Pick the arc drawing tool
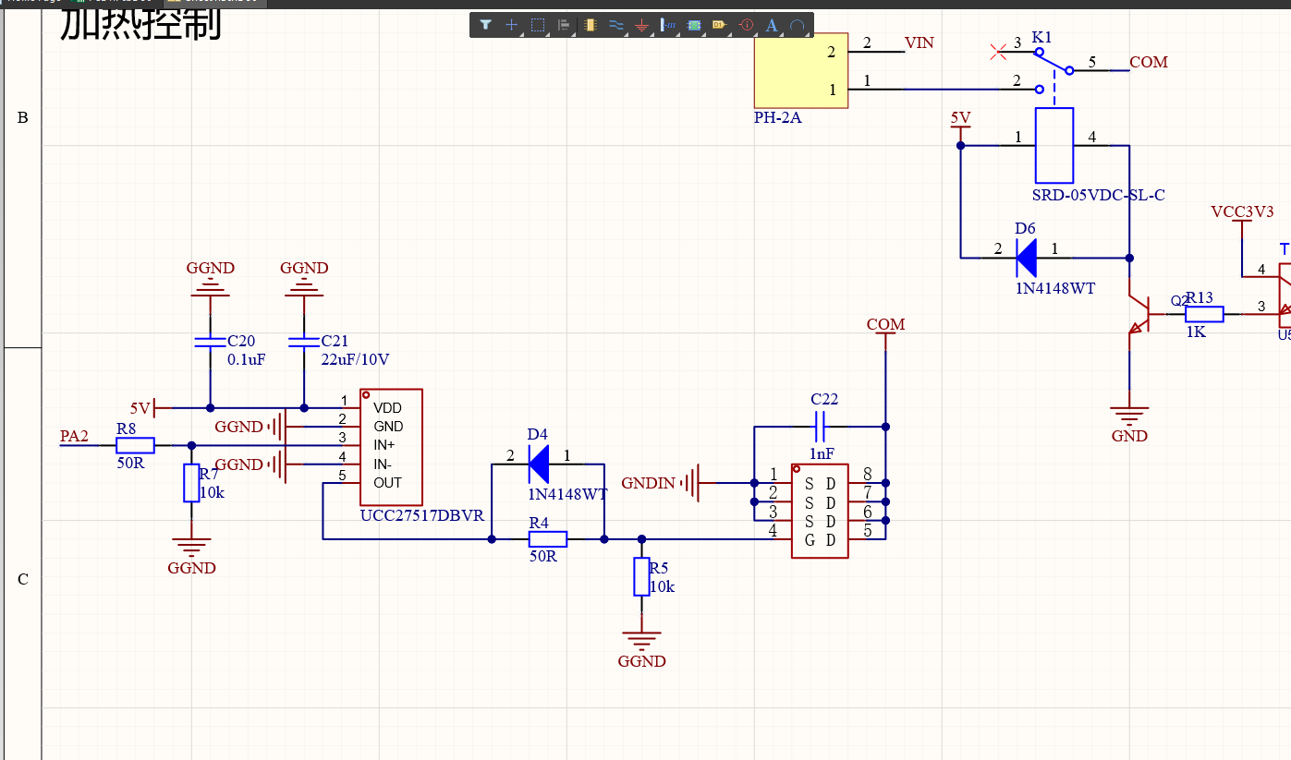Image resolution: width=1291 pixels, height=760 pixels. (797, 25)
